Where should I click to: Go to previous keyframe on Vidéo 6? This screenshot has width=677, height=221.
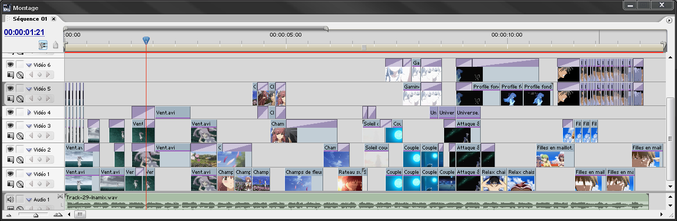(x=32, y=74)
